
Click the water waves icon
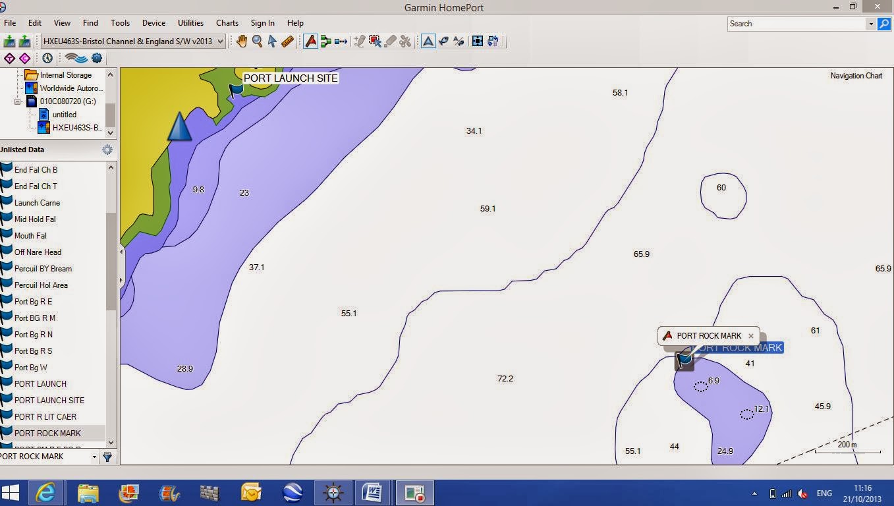76,58
